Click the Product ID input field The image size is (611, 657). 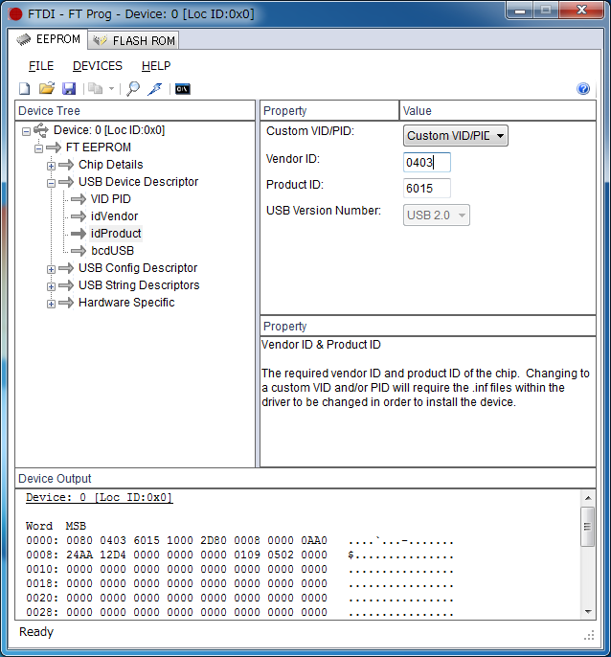point(426,188)
